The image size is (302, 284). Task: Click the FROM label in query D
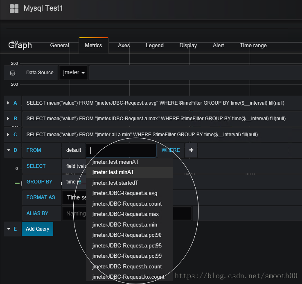(x=34, y=150)
